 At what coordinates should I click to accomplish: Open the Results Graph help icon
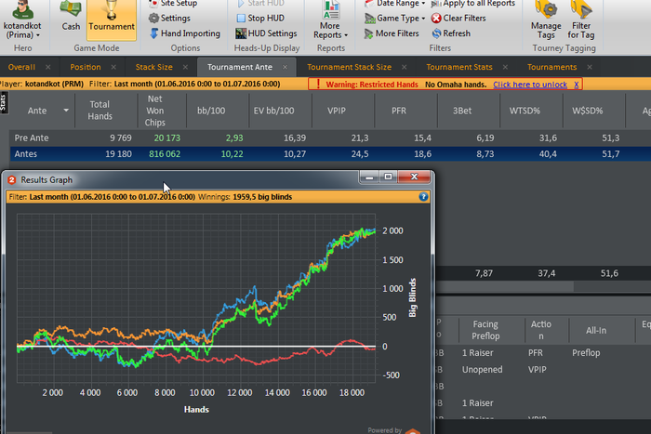pos(423,197)
